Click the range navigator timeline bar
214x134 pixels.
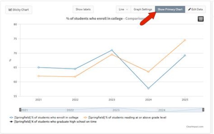[112, 110]
